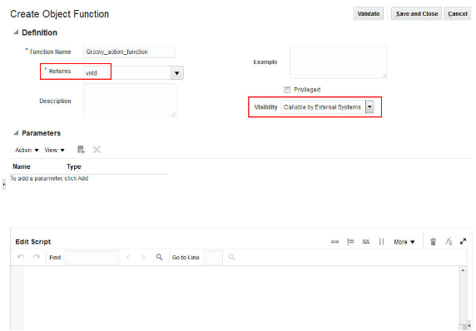Open the Visibility dropdown
The height and width of the screenshot is (331, 476).
coord(369,107)
